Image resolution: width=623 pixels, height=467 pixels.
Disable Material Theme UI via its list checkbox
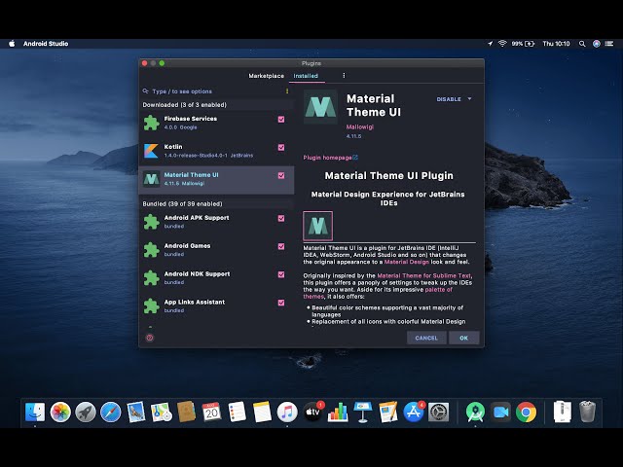281,175
